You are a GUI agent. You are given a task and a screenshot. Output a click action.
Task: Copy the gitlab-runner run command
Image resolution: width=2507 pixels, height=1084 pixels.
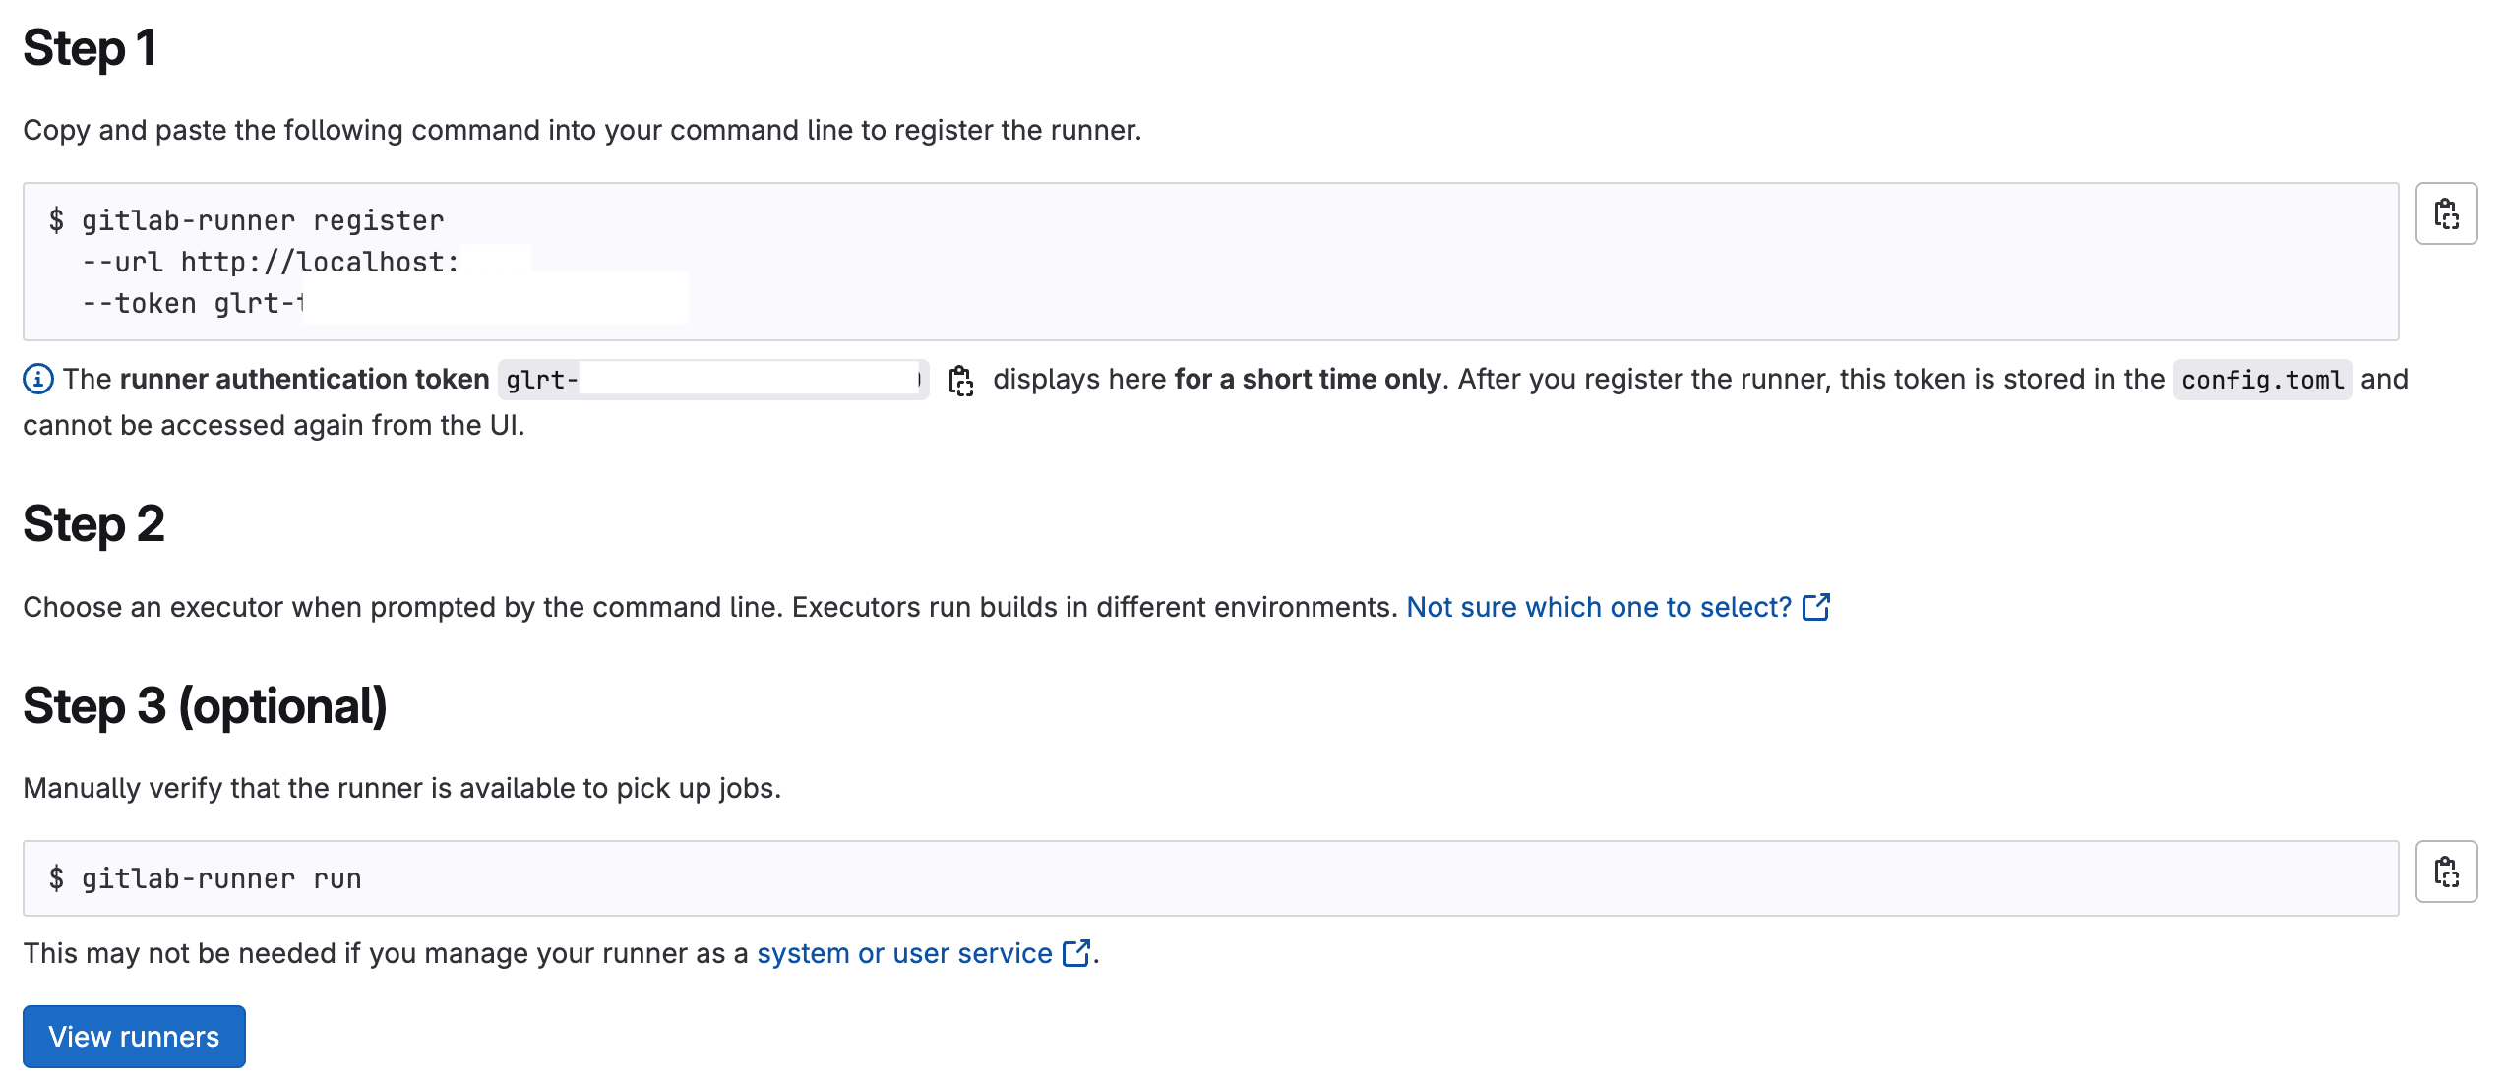2445,872
